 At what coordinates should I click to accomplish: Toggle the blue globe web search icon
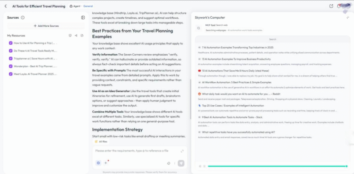pos(99,163)
